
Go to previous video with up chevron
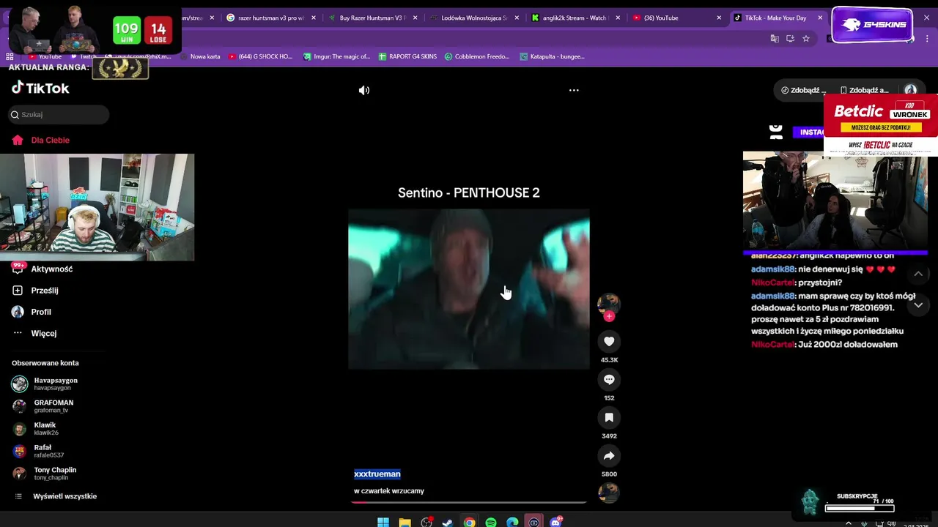918,274
